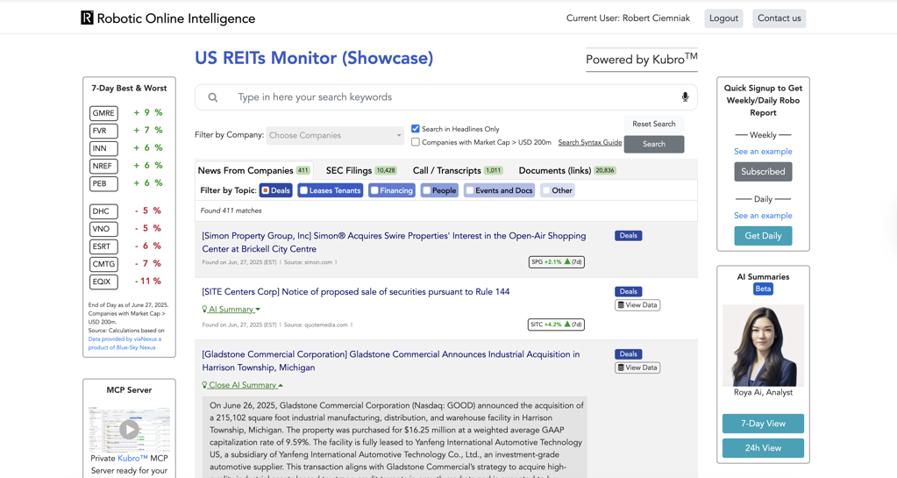The width and height of the screenshot is (897, 478).
Task: Click the NREF ticker box
Action: tap(103, 166)
